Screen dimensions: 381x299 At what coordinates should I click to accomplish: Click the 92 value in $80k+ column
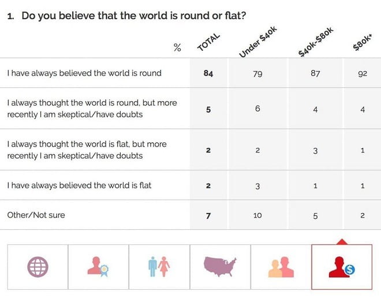click(x=363, y=73)
